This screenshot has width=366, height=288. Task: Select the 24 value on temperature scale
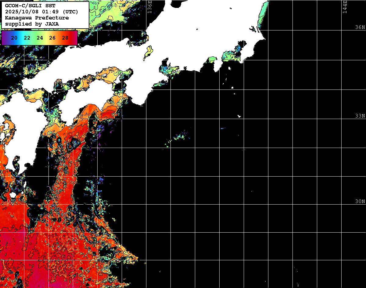pyautogui.click(x=40, y=38)
